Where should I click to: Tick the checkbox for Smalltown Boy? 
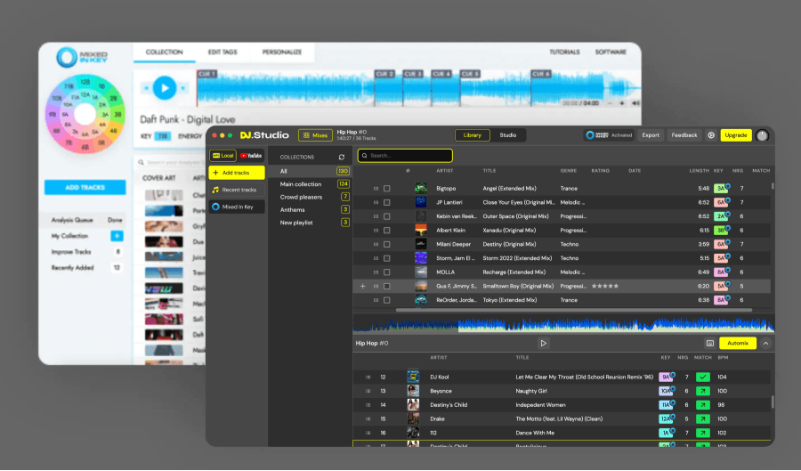pyautogui.click(x=387, y=287)
